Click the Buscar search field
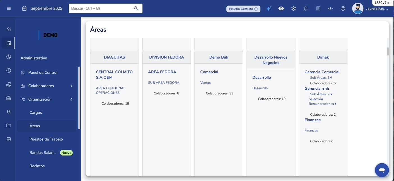394x181 pixels. (102, 8)
